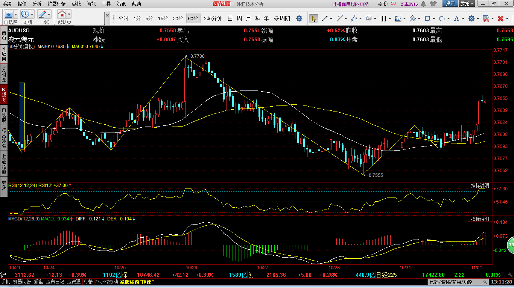Click the 自选股 star folder icon
Screen dimensions: 514x288
[8, 15]
